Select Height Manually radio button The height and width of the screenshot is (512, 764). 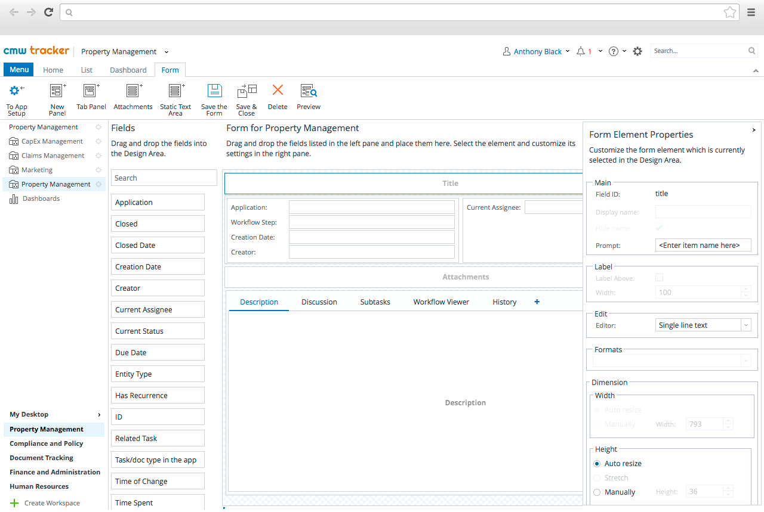[597, 492]
